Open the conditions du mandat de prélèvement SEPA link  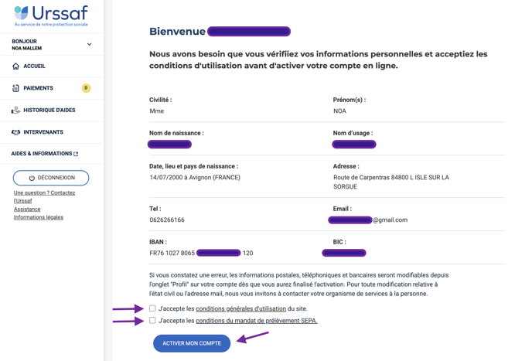[x=257, y=321]
